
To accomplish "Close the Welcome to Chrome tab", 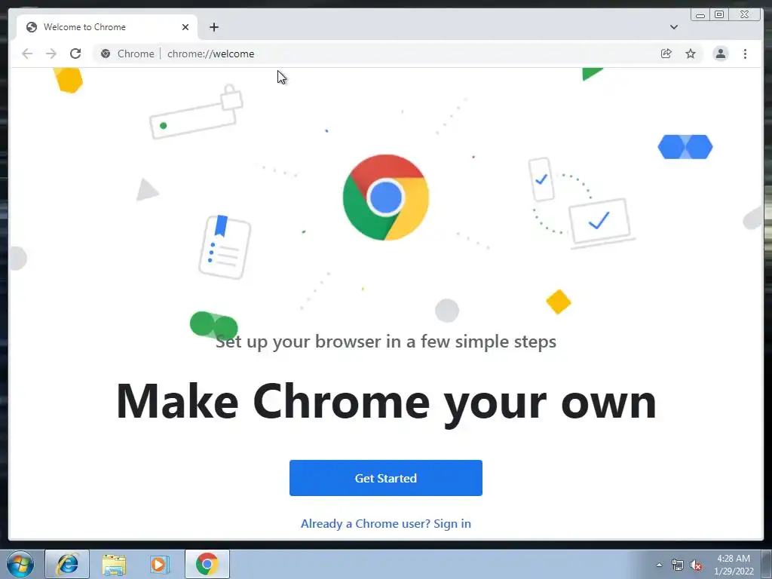I will [x=185, y=27].
